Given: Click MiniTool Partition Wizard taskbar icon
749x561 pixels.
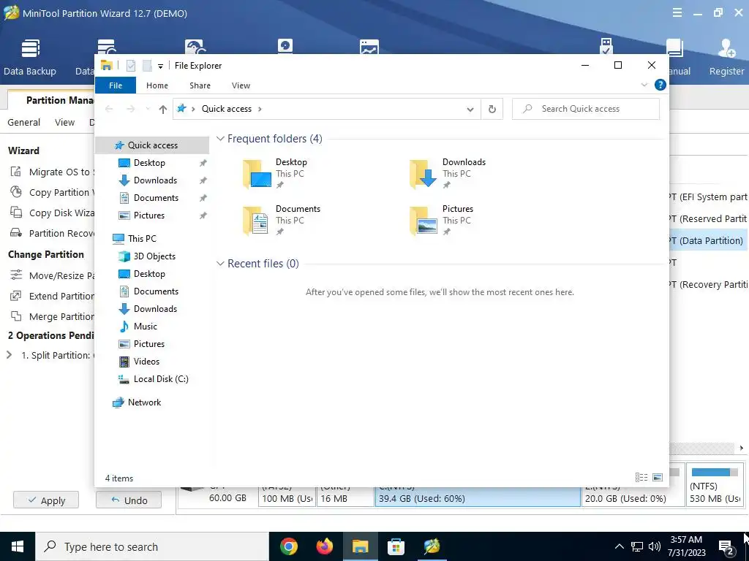Looking at the screenshot, I should [x=432, y=546].
